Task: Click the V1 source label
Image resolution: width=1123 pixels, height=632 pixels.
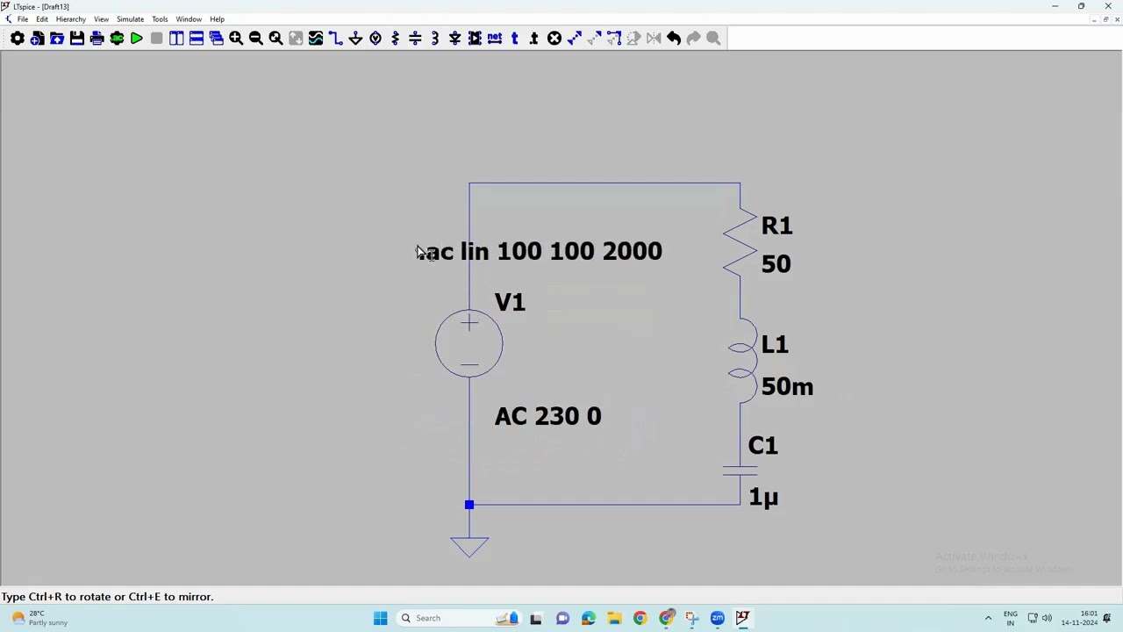Action: point(510,303)
